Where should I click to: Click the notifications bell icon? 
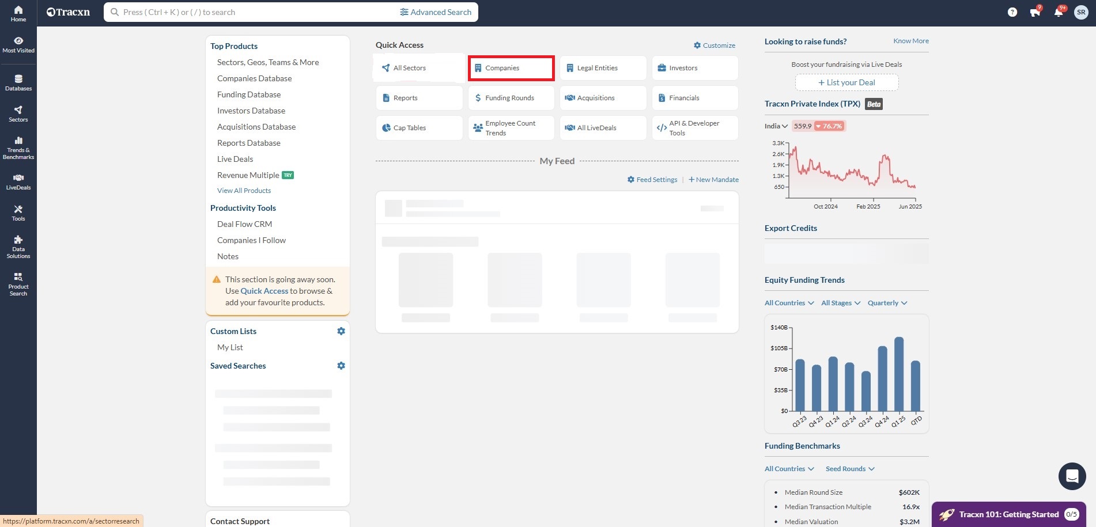[1058, 12]
